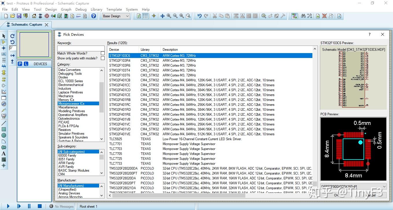
Task: Open the Template menu
Action: coord(114,9)
